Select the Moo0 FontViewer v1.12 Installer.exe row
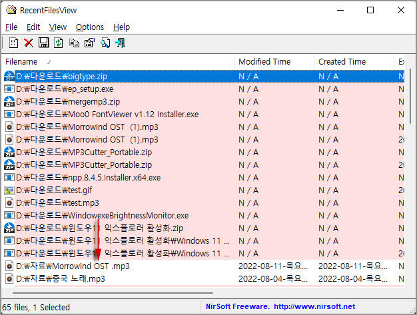 click(x=204, y=115)
